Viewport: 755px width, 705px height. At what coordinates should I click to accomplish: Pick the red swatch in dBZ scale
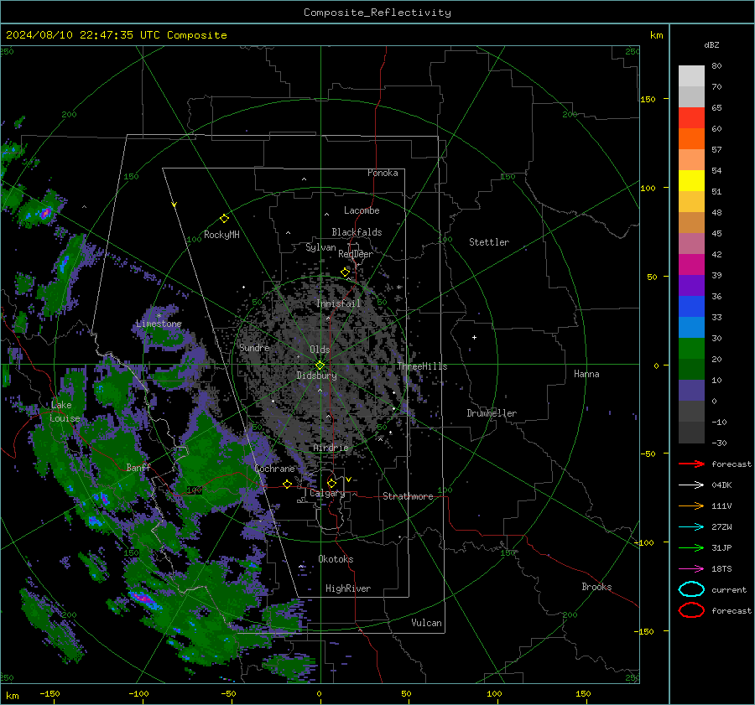point(691,118)
